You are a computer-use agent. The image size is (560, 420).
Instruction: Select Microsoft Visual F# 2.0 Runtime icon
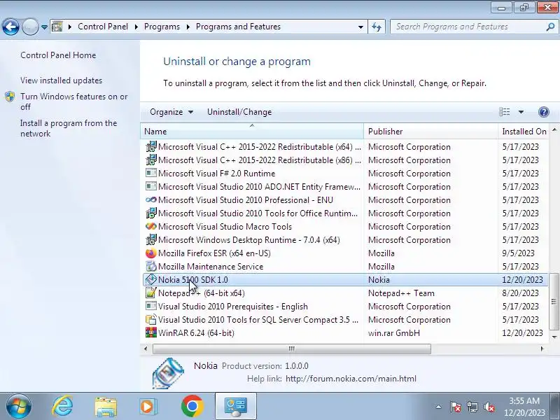151,173
